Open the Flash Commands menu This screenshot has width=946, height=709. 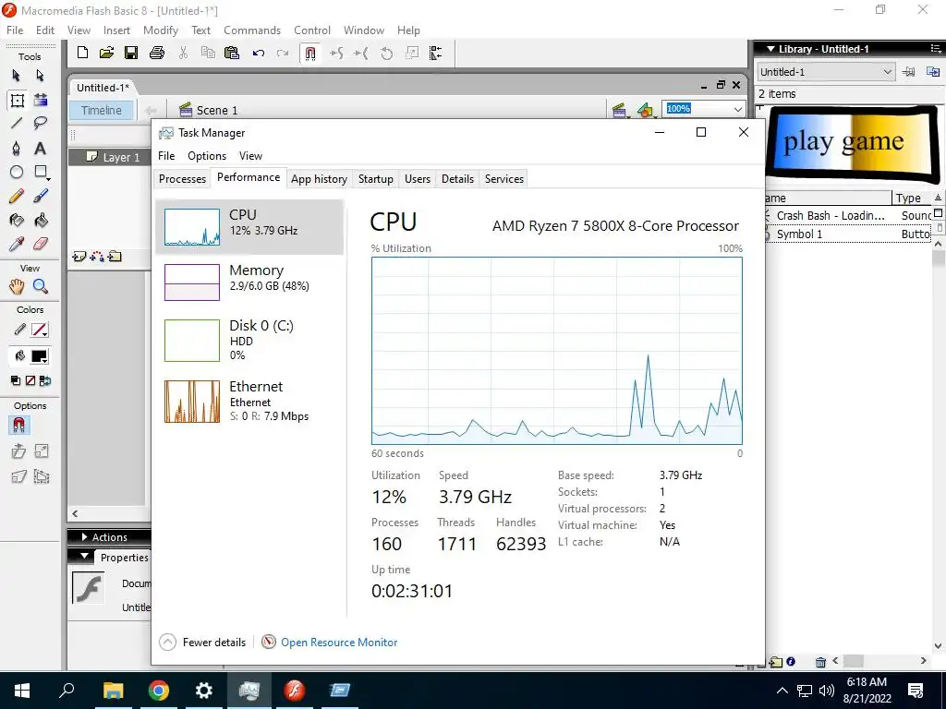tap(252, 30)
